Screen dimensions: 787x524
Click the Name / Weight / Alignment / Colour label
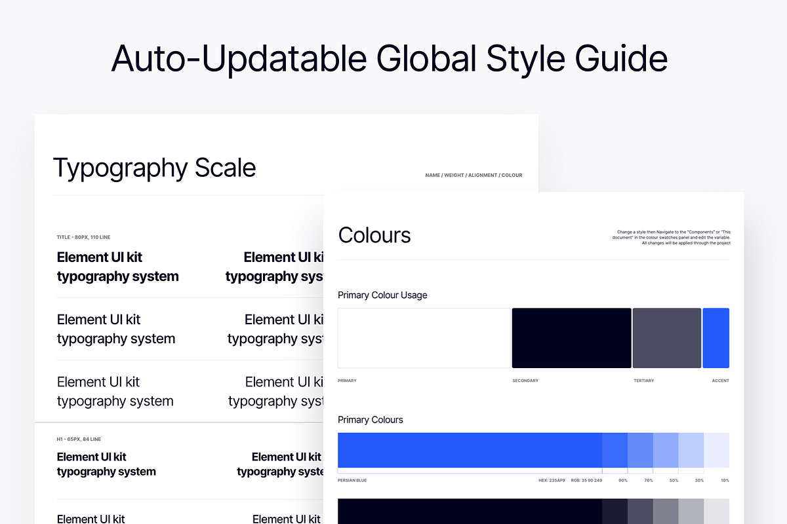tap(474, 176)
